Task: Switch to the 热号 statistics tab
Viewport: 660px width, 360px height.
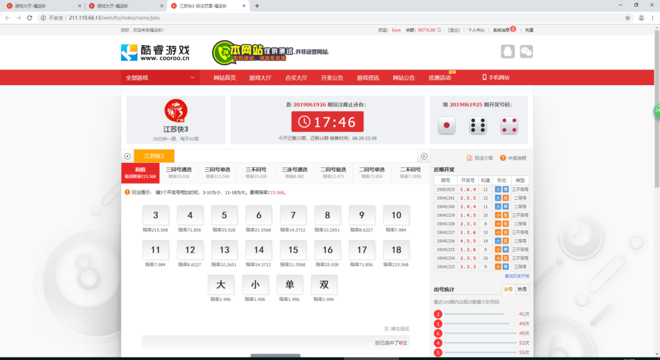Action: point(521,290)
